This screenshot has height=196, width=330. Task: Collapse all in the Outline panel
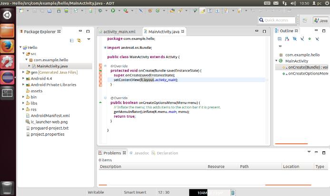coord(279,39)
